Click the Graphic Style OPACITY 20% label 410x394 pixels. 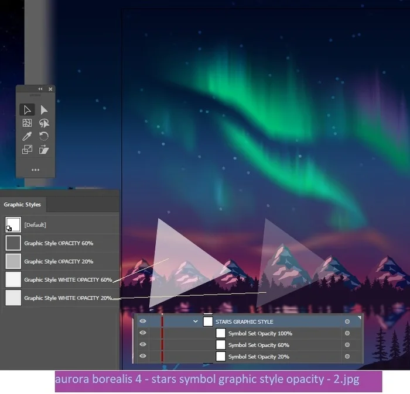(59, 261)
